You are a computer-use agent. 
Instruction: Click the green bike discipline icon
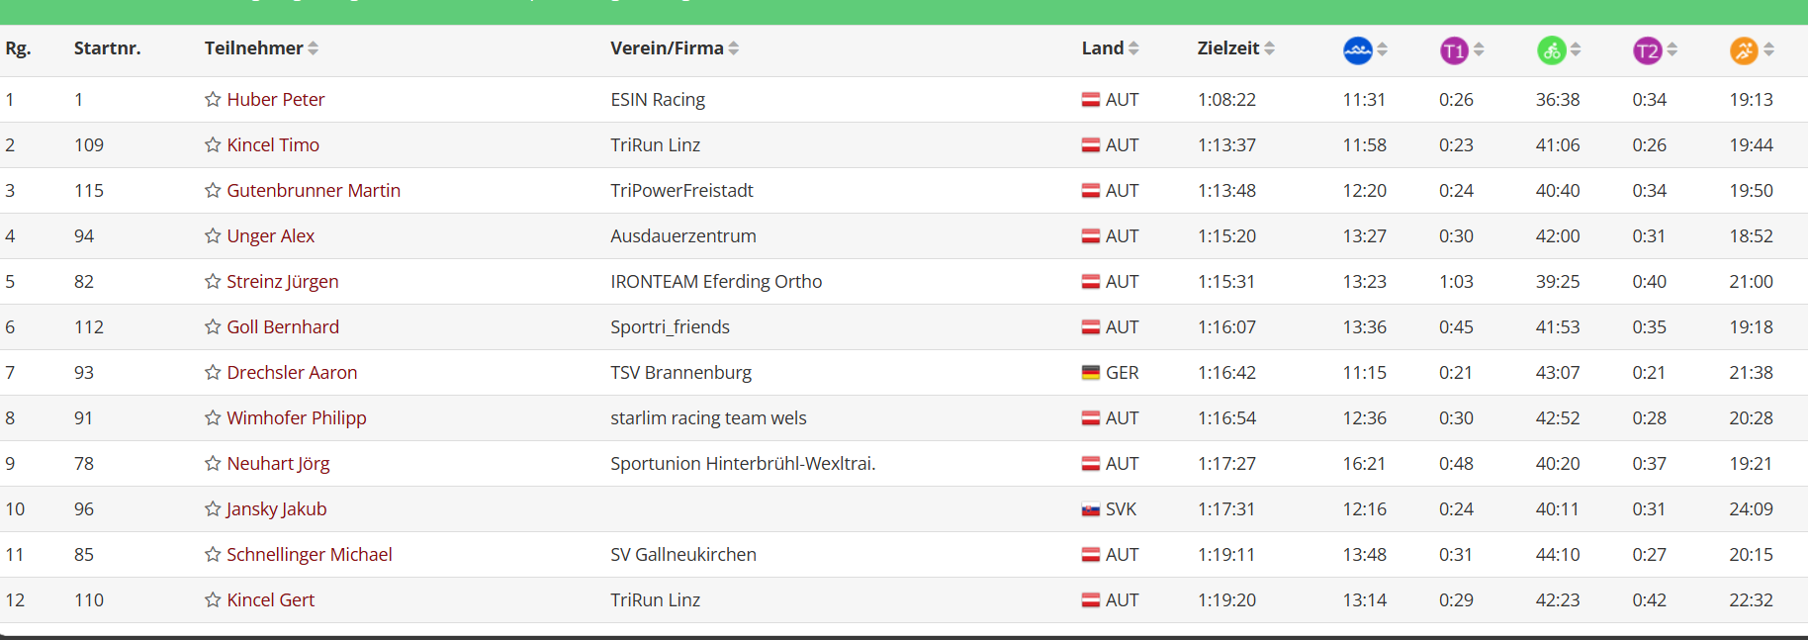[x=1551, y=50]
